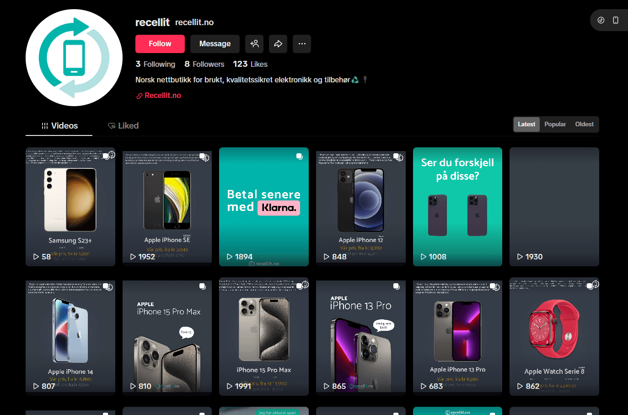Screen dimensions: 628x415
Task: Open the Apple iPhone 13 Pro 683-view video
Action: [x=457, y=337]
